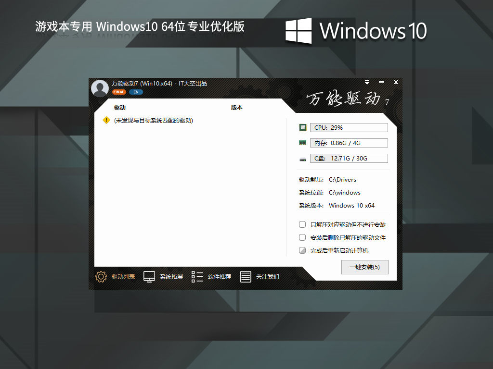Click the 关注我们 document icon
This screenshot has height=369, width=493.
[246, 277]
